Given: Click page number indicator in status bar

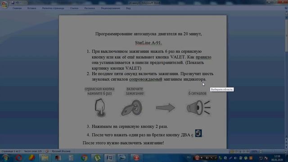Looking at the screenshot, I should coord(11,151).
